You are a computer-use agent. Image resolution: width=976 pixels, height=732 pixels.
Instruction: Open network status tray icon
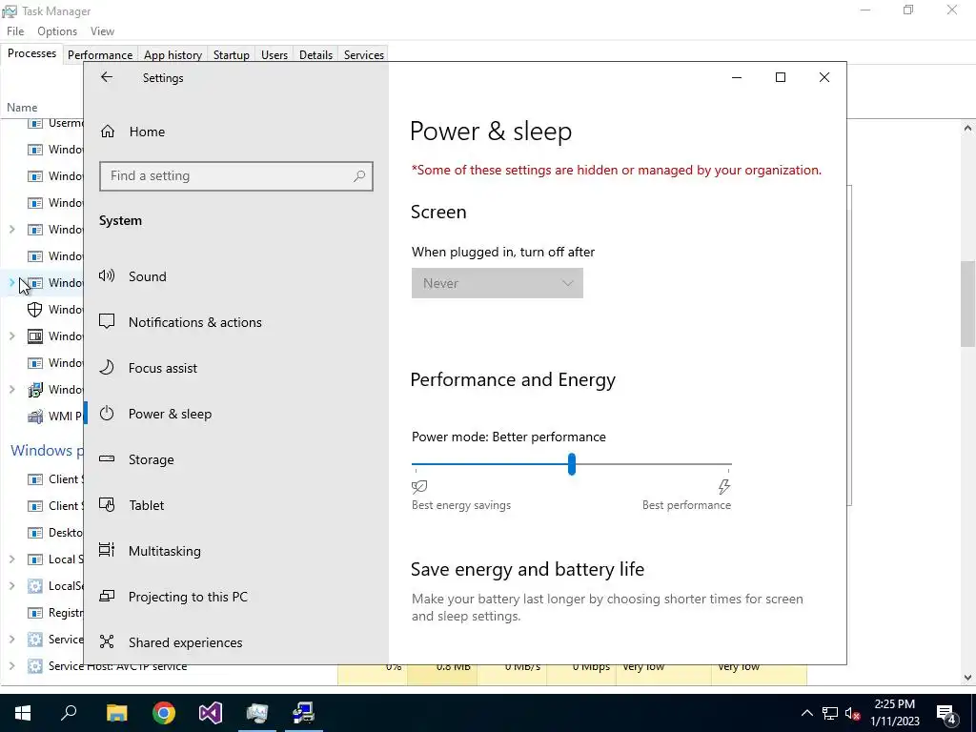click(830, 713)
